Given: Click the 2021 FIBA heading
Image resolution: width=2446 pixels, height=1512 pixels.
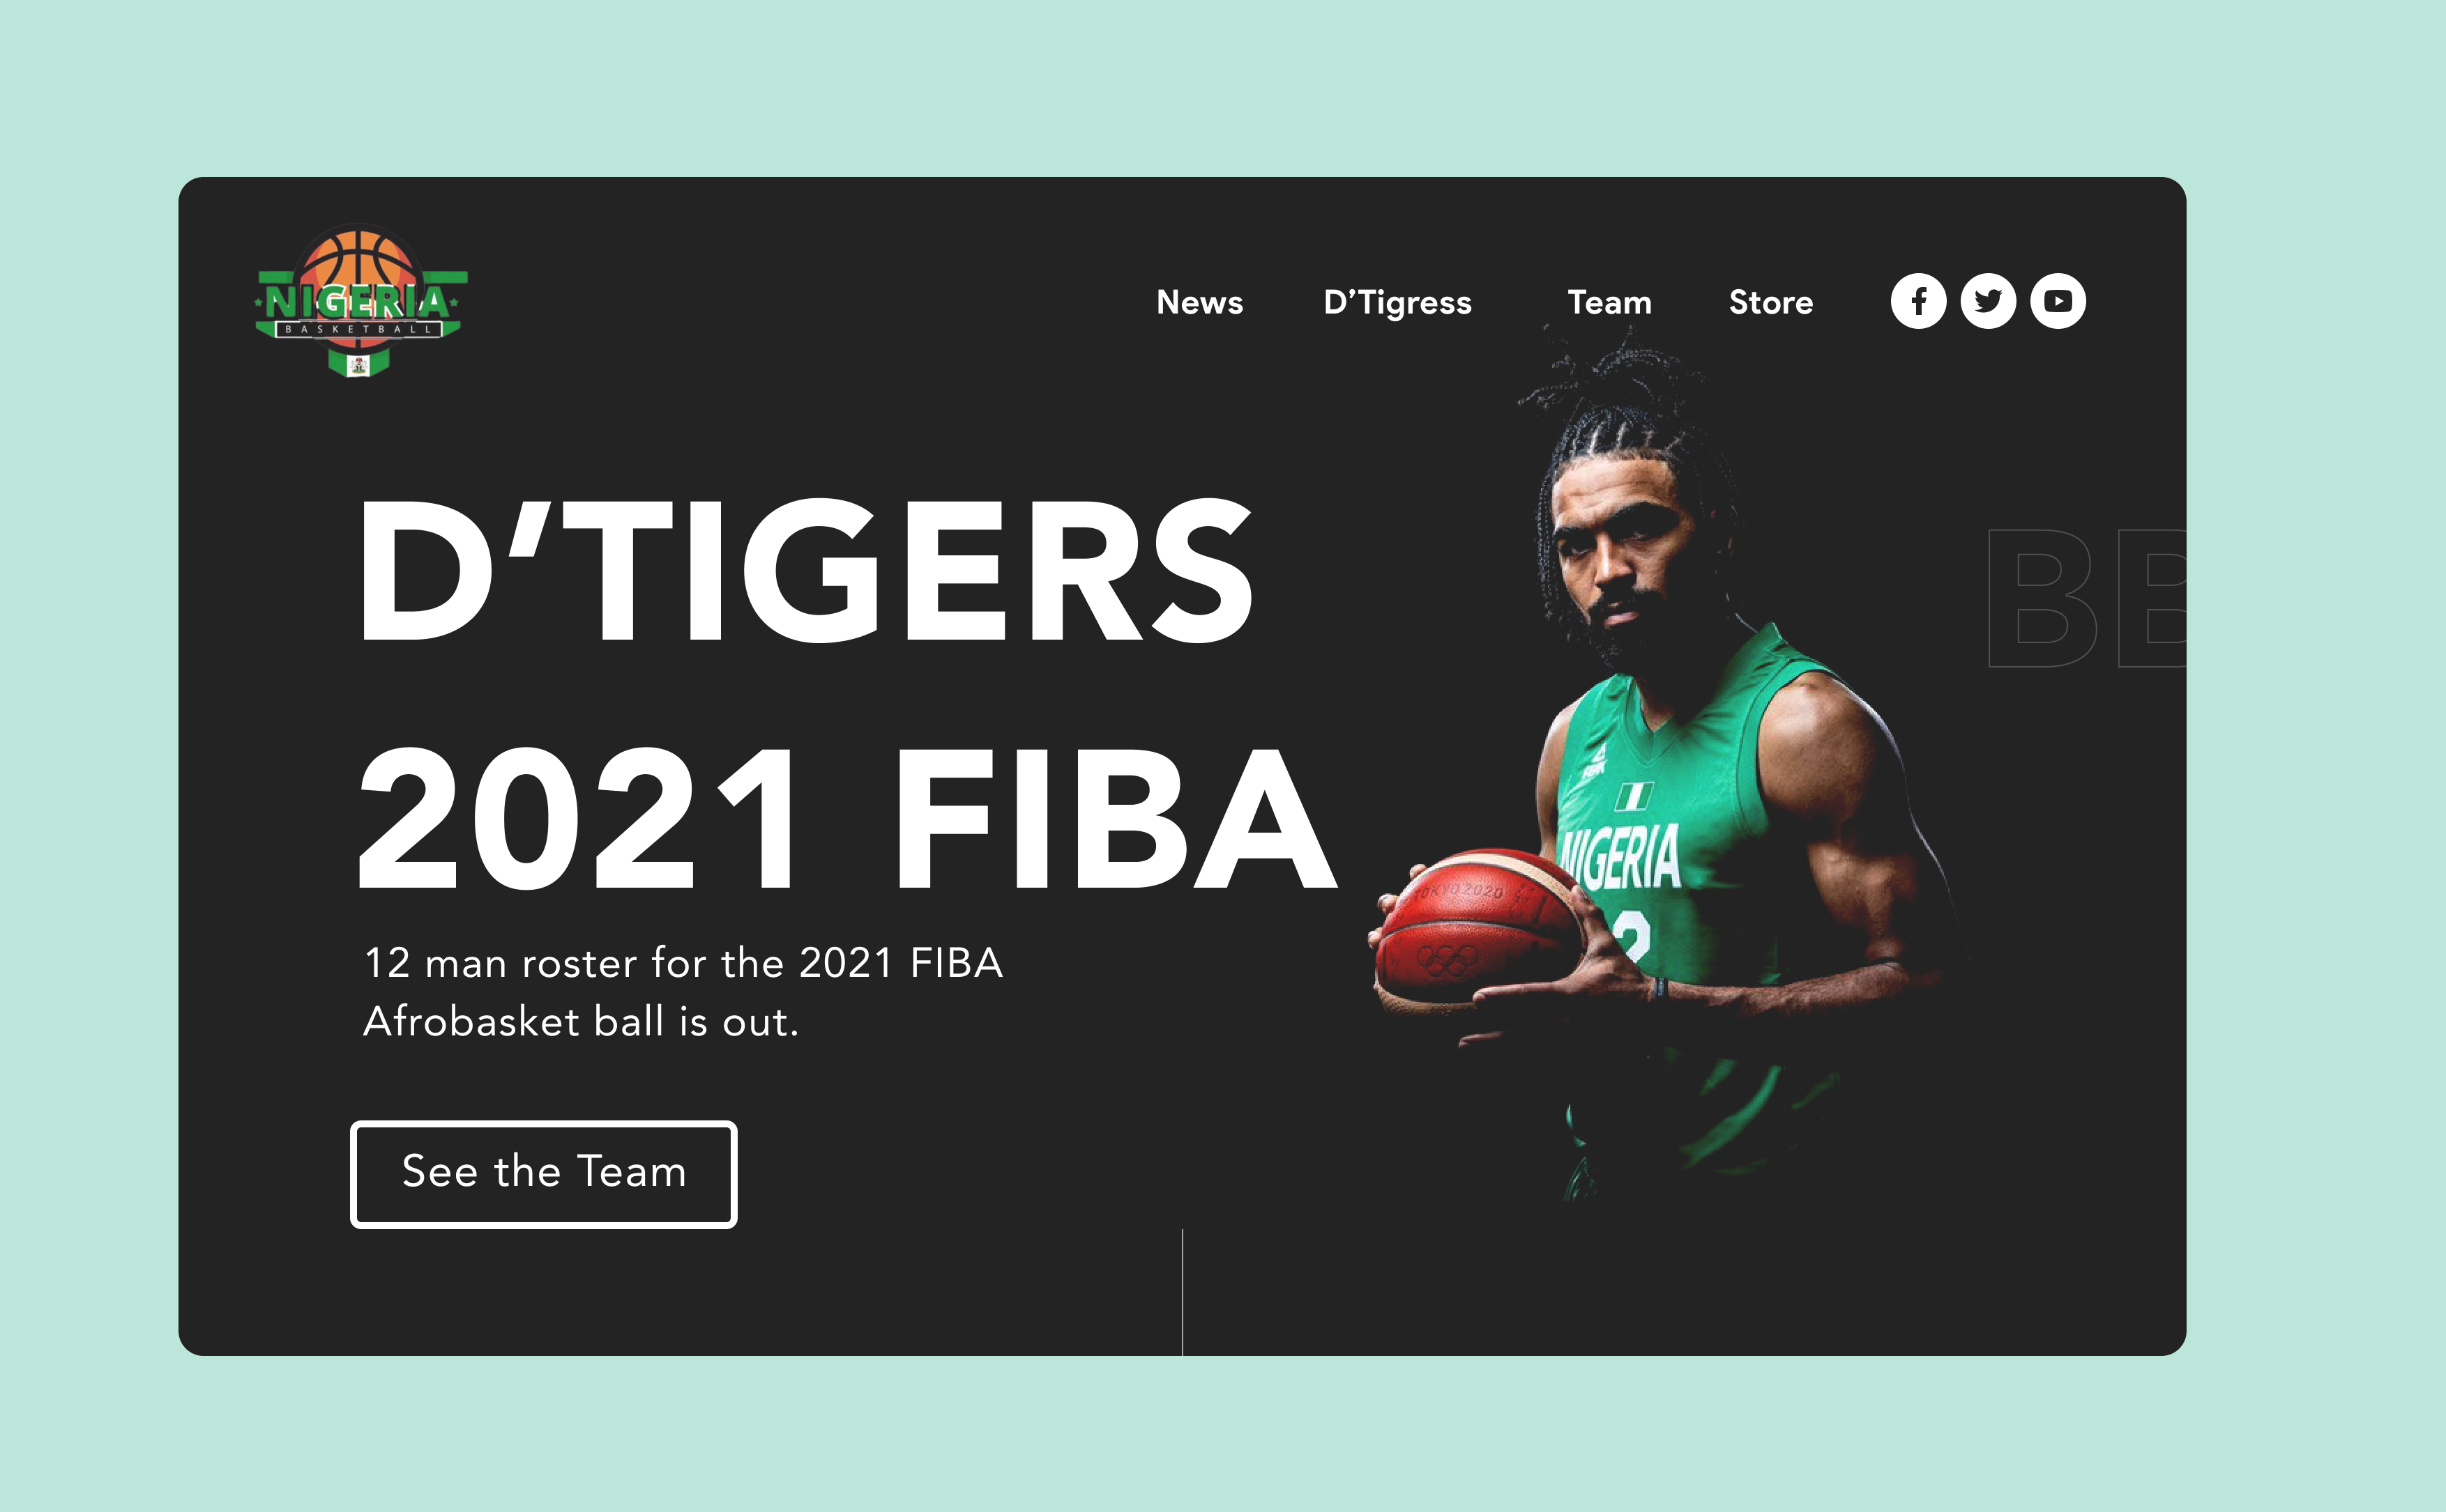Looking at the screenshot, I should [x=846, y=819].
